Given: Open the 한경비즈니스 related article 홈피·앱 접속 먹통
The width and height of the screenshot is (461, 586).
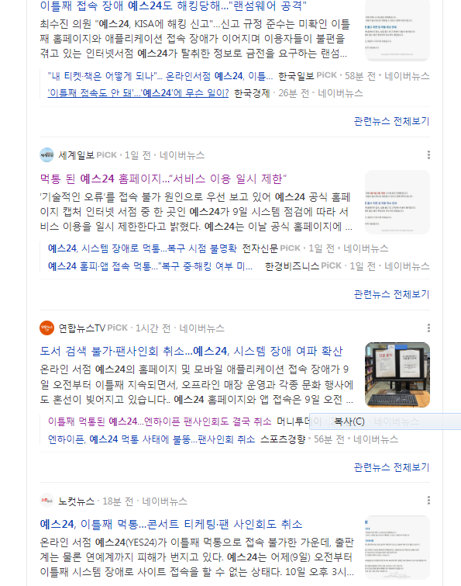Looking at the screenshot, I should pos(150,266).
